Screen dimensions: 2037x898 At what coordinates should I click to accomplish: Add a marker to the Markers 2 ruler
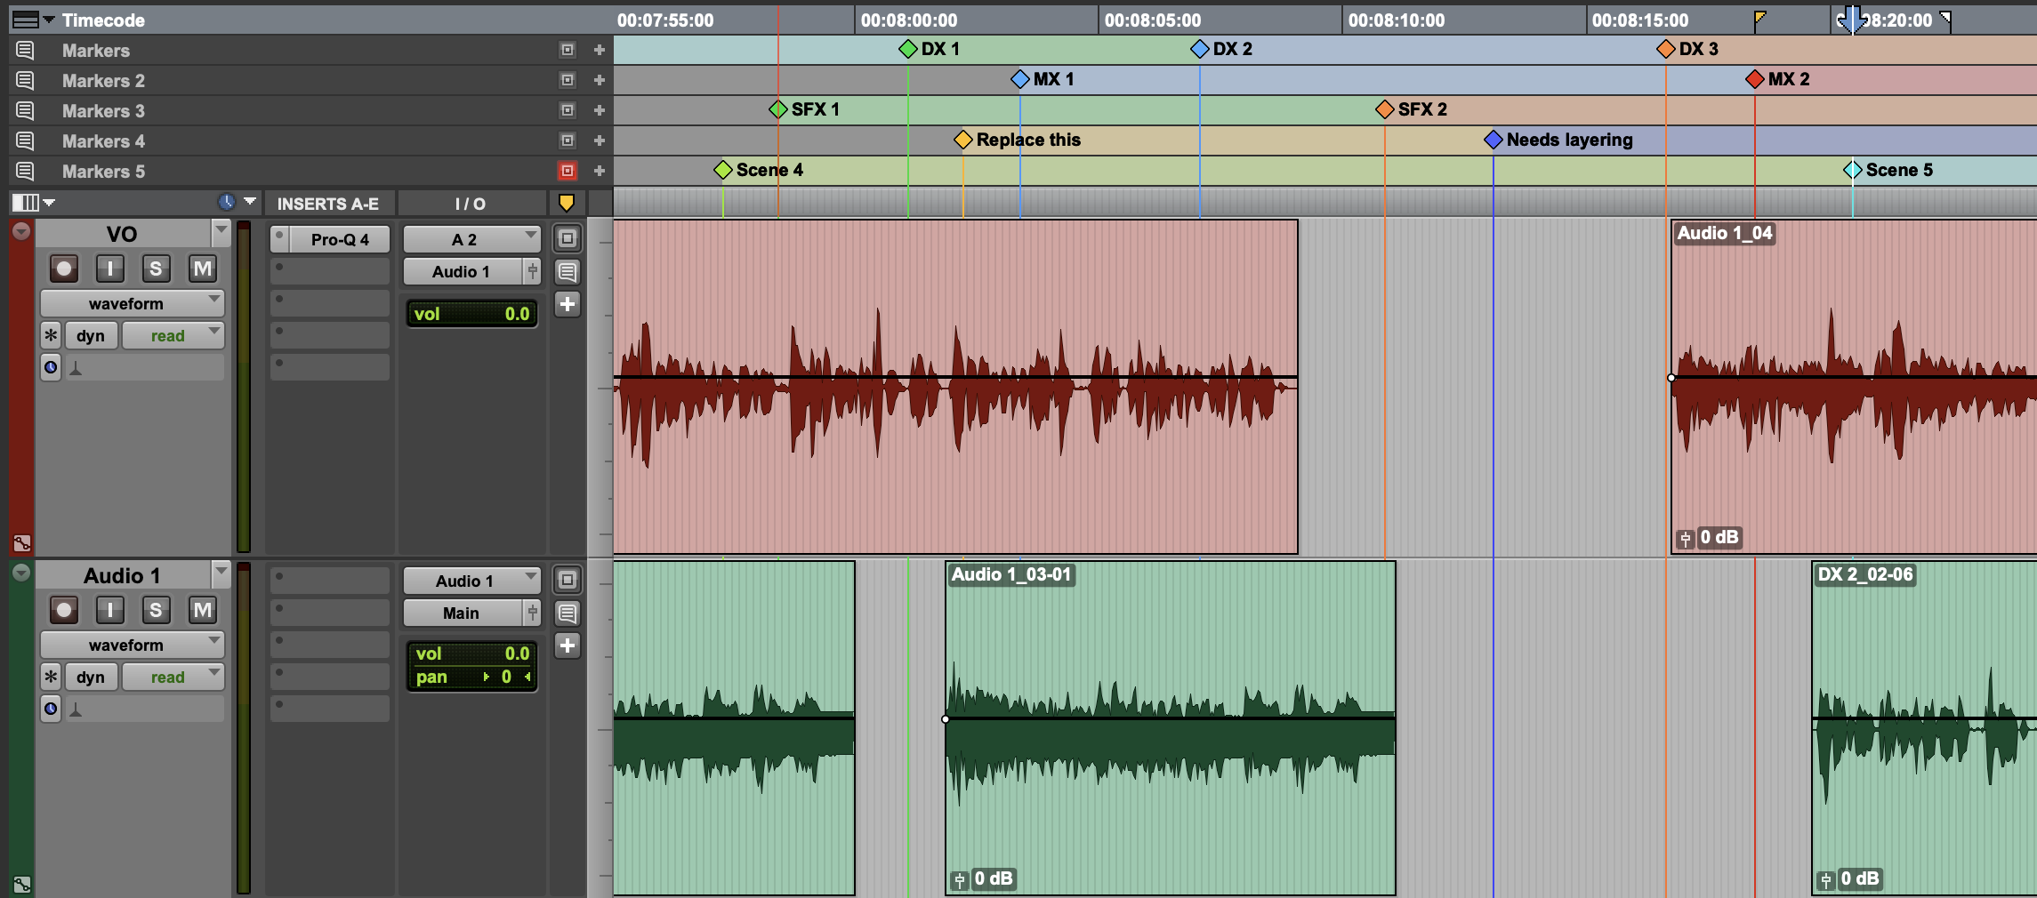(x=600, y=81)
